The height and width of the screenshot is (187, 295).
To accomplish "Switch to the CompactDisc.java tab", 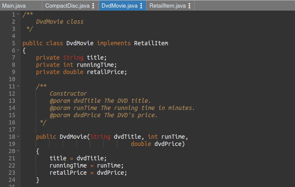I will (67, 5).
